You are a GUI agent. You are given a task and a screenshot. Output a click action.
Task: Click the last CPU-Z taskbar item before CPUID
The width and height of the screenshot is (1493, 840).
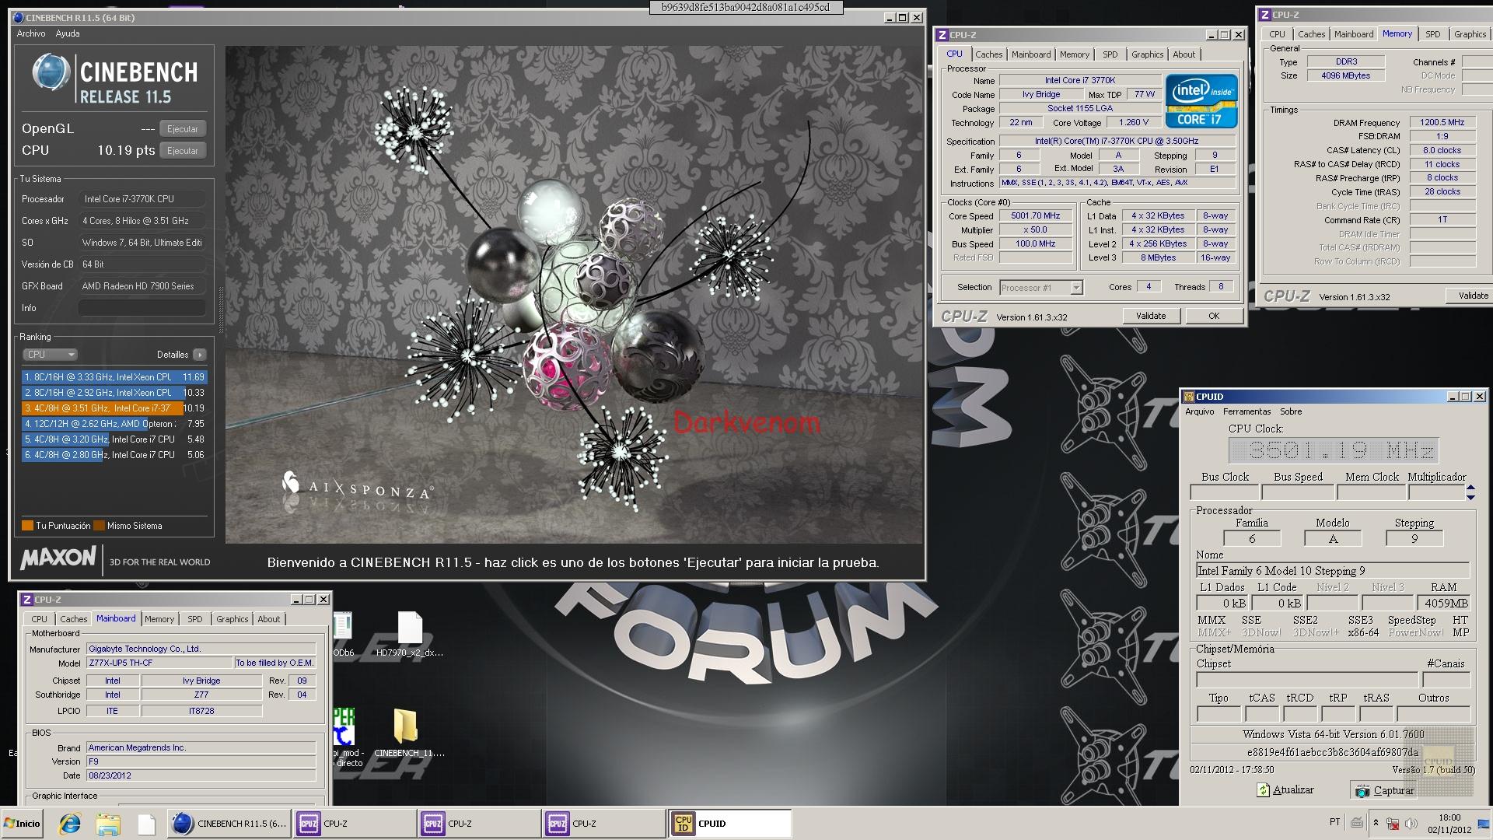pyautogui.click(x=603, y=824)
